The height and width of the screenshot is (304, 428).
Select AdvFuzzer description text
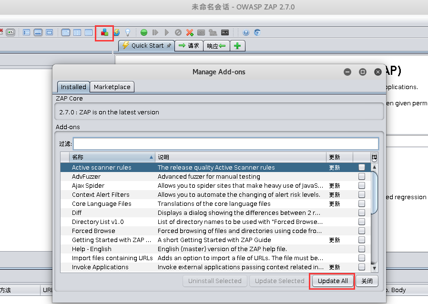click(x=209, y=176)
